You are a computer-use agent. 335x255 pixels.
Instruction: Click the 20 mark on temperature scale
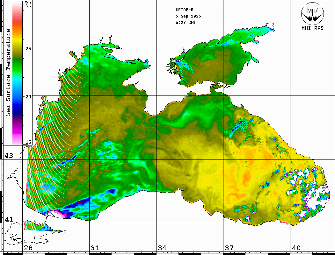coord(28,97)
